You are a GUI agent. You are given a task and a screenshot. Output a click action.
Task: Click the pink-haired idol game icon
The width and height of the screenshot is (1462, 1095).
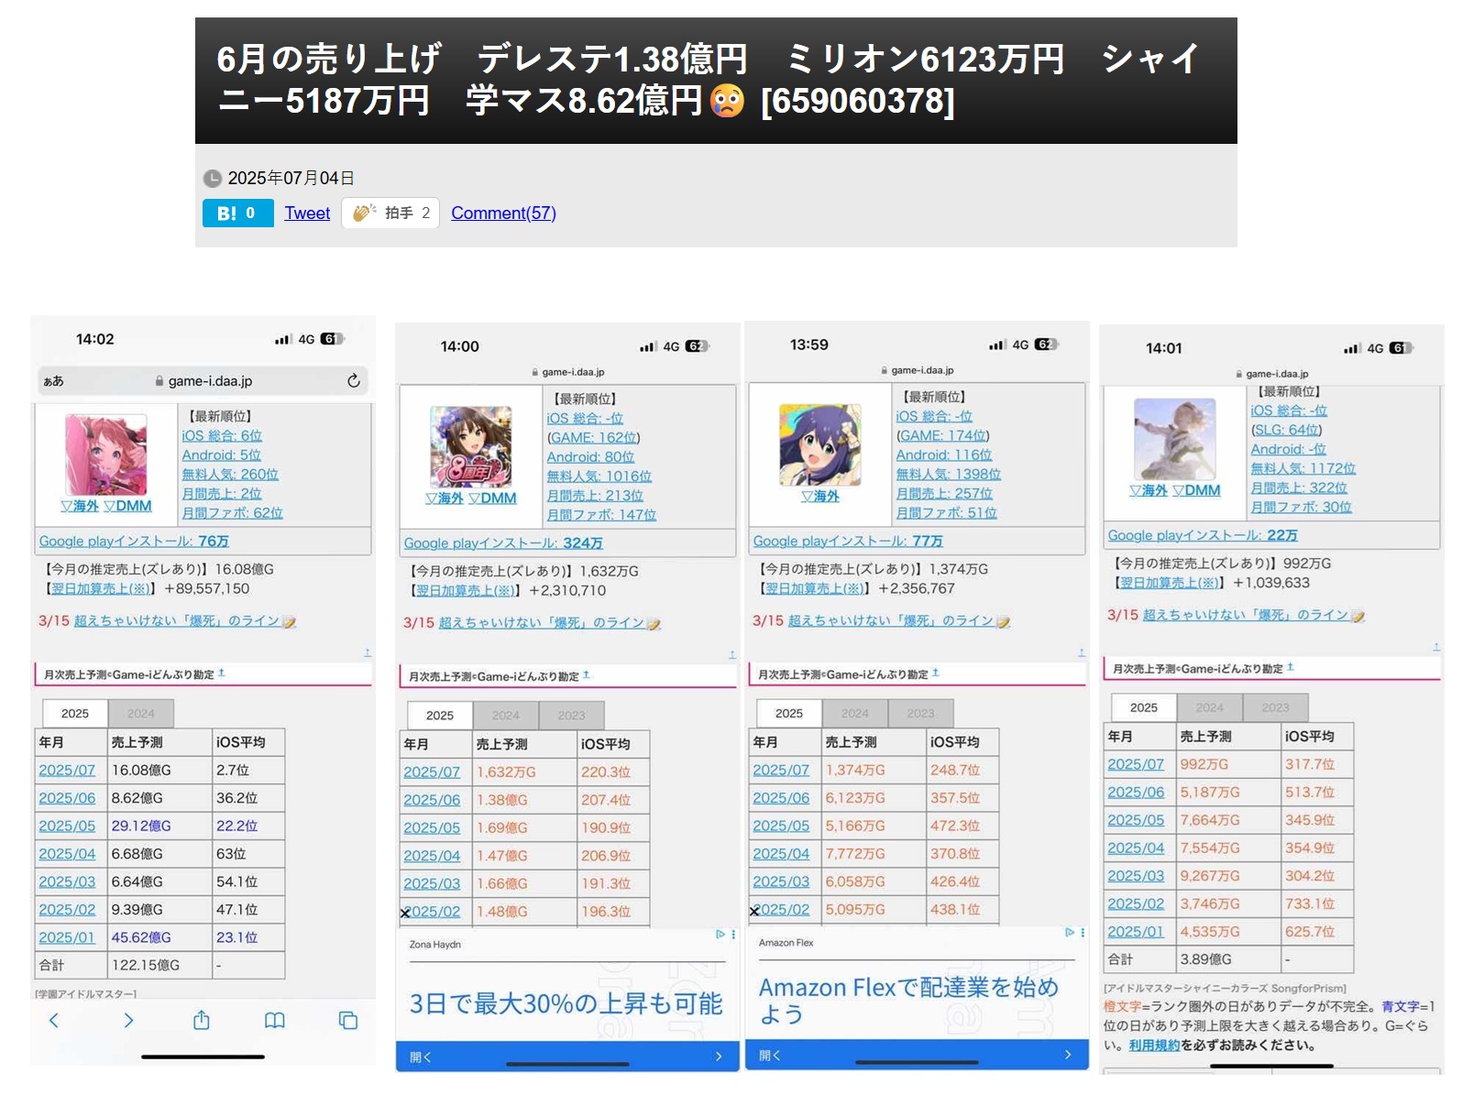[x=106, y=455]
